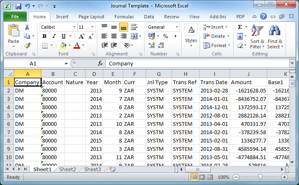Image resolution: width=299 pixels, height=185 pixels.
Task: Open the font name dropdown showing Calibri
Action: [75, 27]
